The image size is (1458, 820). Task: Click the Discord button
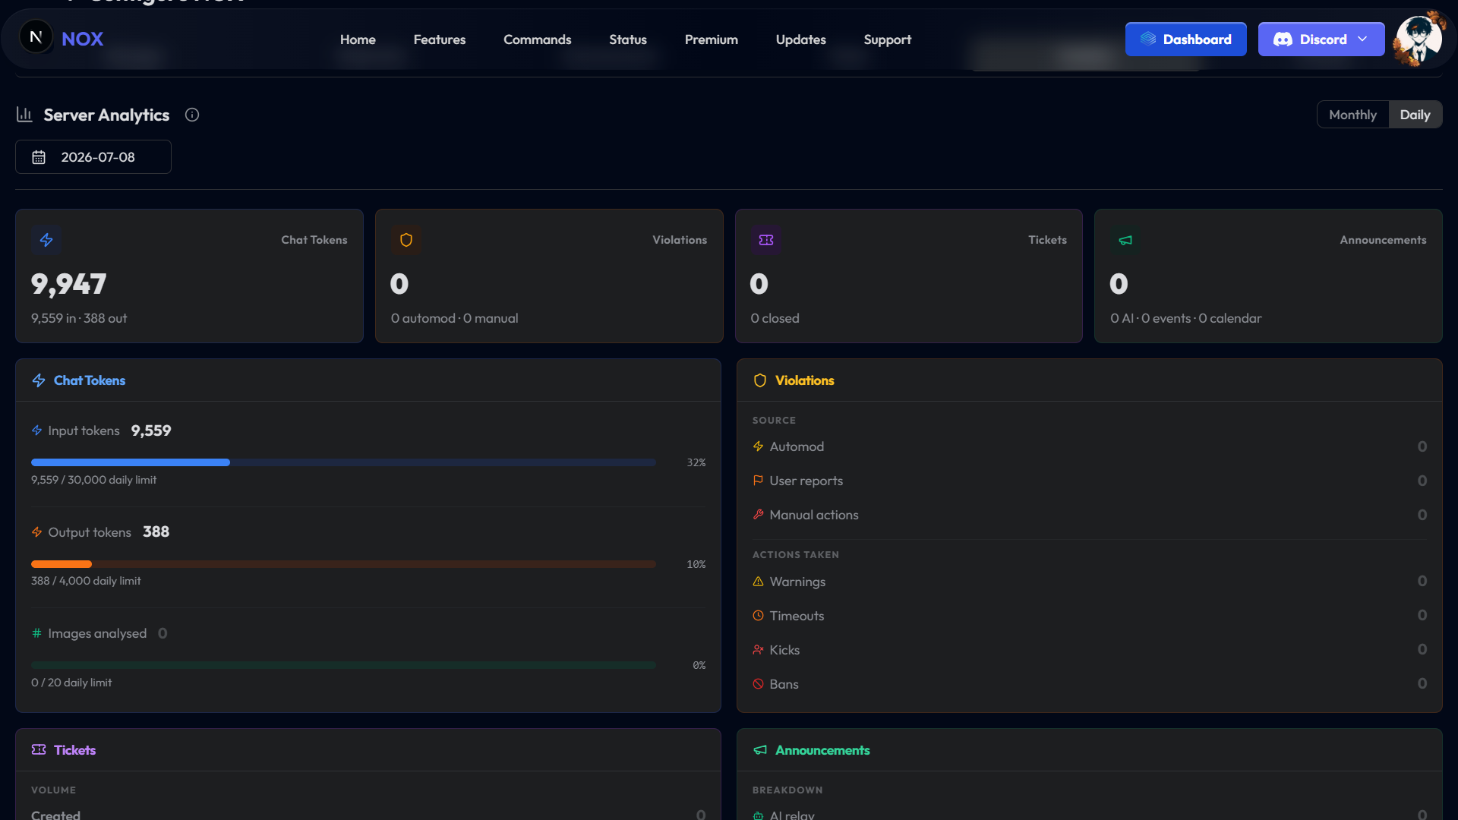[1321, 39]
